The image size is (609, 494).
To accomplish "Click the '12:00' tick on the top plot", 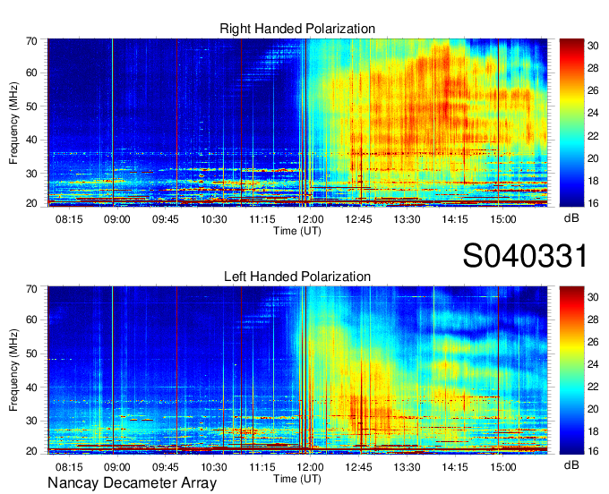I will (311, 219).
